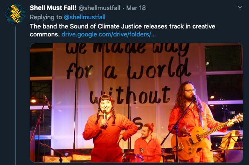The height and width of the screenshot is (165, 249).
Task: Click the Replying to label
Action: click(x=46, y=17)
